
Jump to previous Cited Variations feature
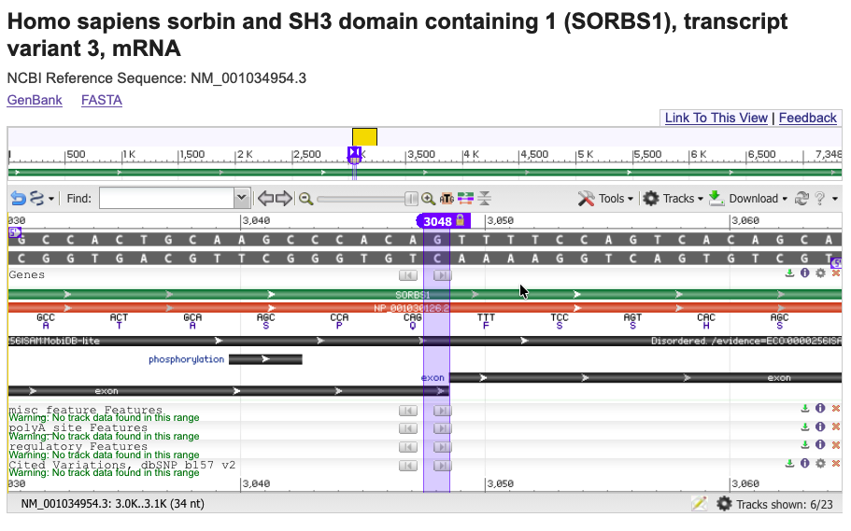408,466
